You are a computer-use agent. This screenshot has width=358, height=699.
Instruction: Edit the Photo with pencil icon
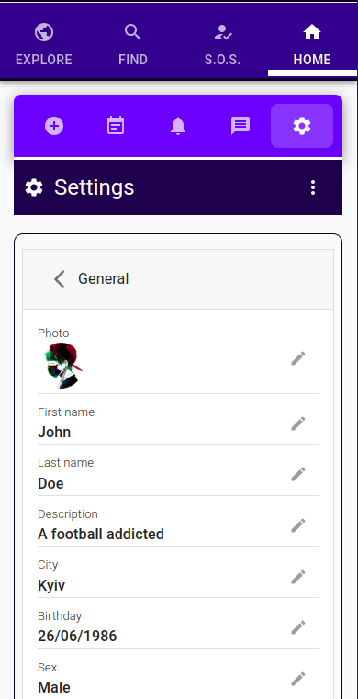(x=298, y=358)
